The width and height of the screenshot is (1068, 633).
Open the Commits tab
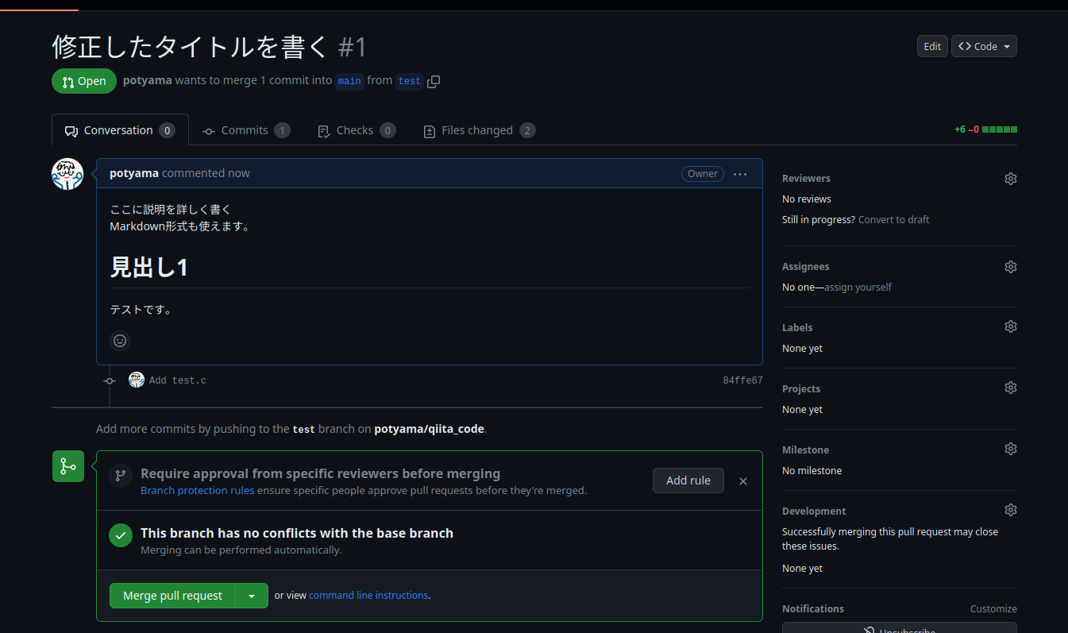245,129
